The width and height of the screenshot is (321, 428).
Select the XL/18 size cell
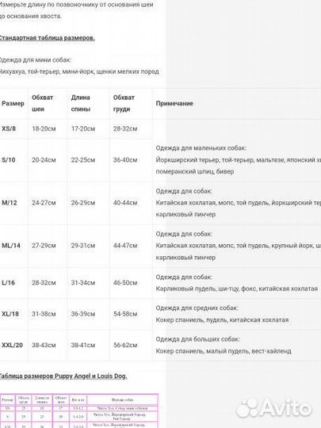pos(10,314)
